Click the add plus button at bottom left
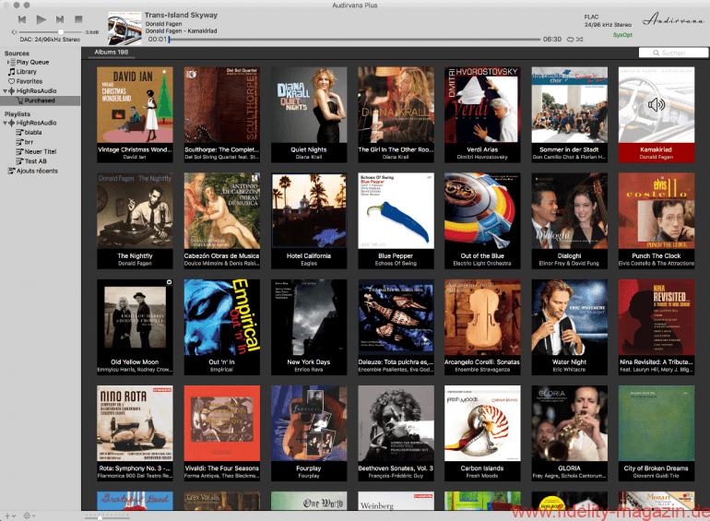The image size is (710, 521). [x=7, y=515]
